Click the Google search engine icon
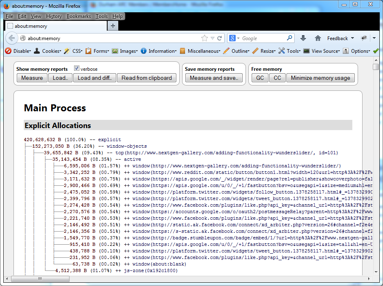 tap(232, 38)
